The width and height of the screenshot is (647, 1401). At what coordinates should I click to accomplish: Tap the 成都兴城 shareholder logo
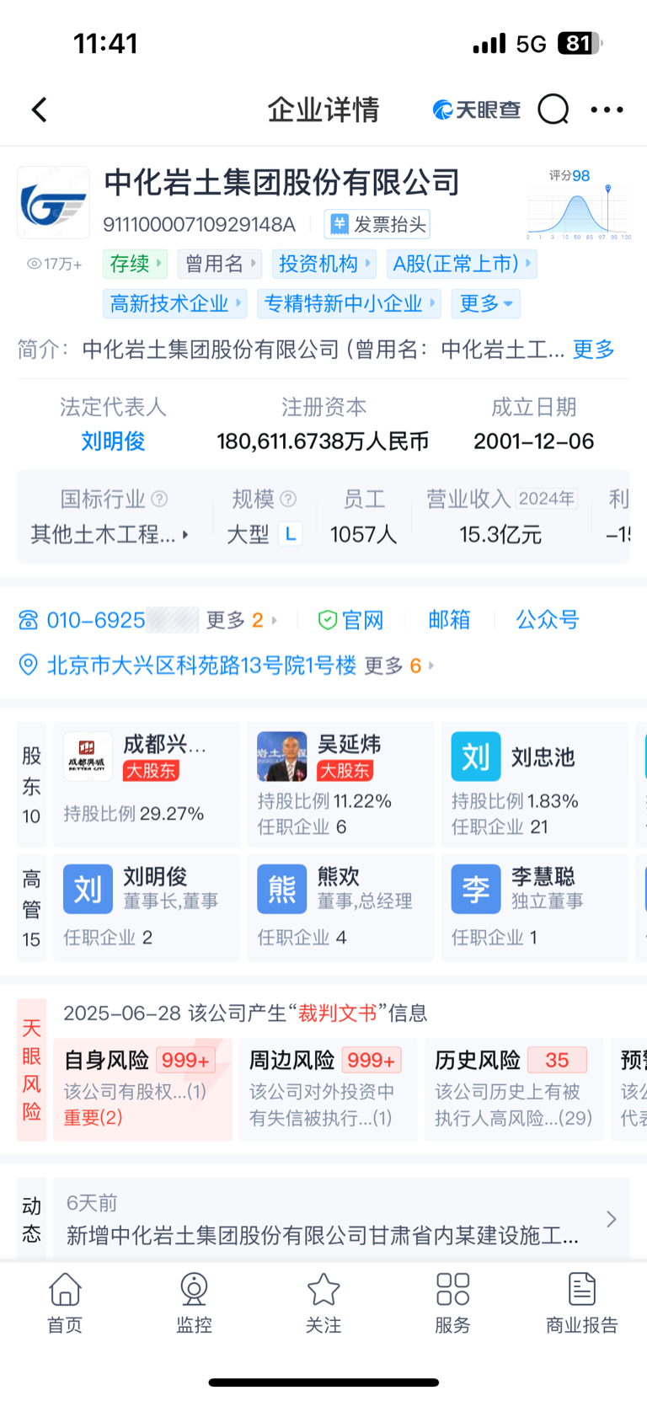tap(88, 757)
